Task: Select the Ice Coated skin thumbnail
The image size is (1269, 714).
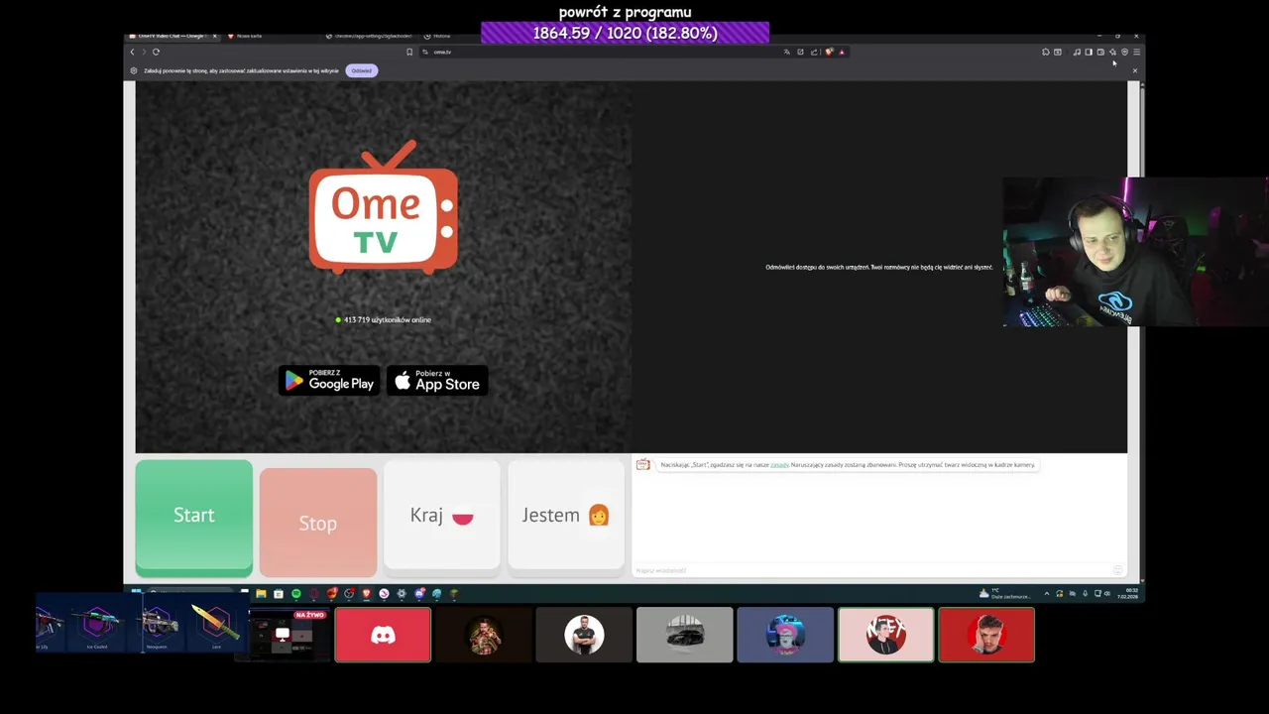Action: click(x=97, y=625)
